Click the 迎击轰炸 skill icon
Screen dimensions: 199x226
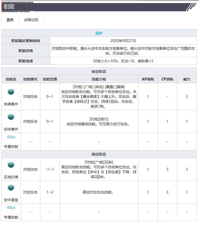pos(11,117)
